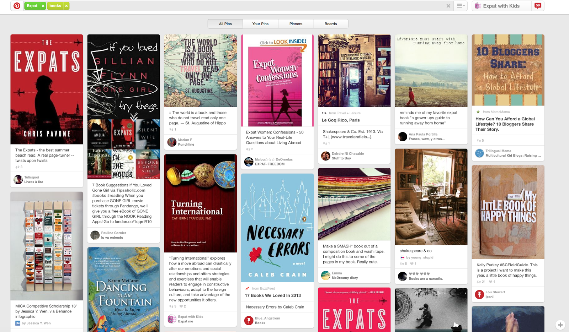
Task: Open the Expat with Kids profile button
Action: click(x=501, y=6)
